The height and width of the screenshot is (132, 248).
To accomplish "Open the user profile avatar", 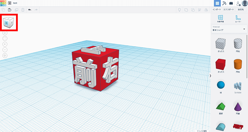I will coord(245,3).
